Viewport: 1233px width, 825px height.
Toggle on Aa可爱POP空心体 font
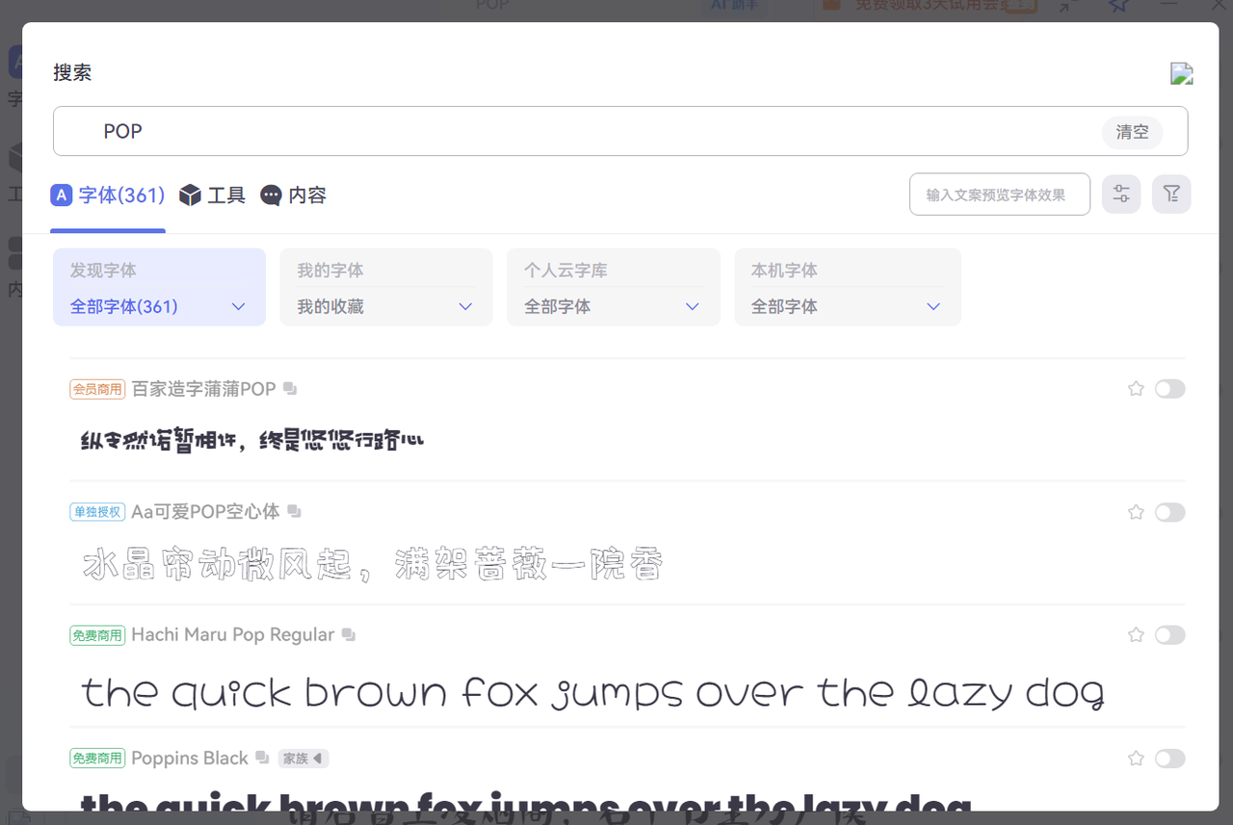click(x=1169, y=512)
